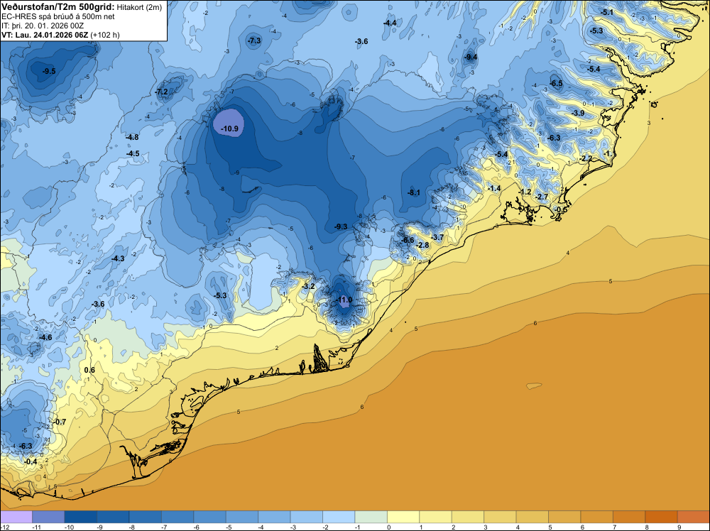Click the -3.9 temperature label
Image resolution: width=710 pixels, height=531 pixels.
click(x=578, y=113)
